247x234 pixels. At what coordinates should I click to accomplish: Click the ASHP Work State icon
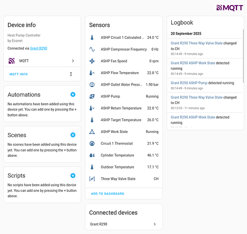[92, 132]
